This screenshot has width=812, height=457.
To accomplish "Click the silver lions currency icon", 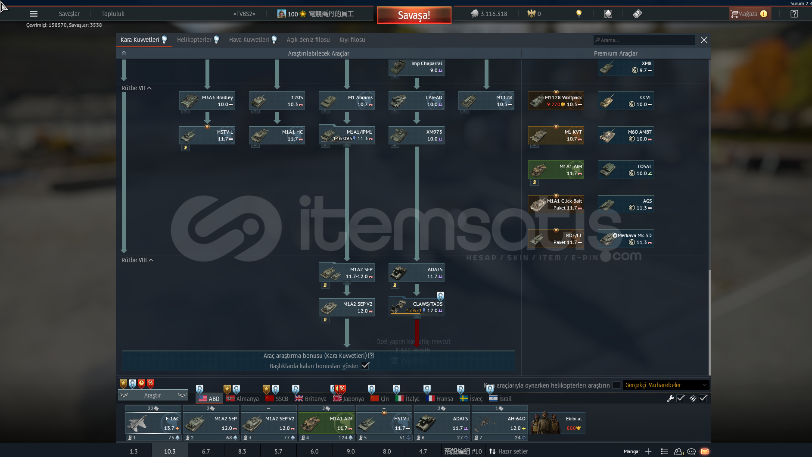I will (x=474, y=14).
